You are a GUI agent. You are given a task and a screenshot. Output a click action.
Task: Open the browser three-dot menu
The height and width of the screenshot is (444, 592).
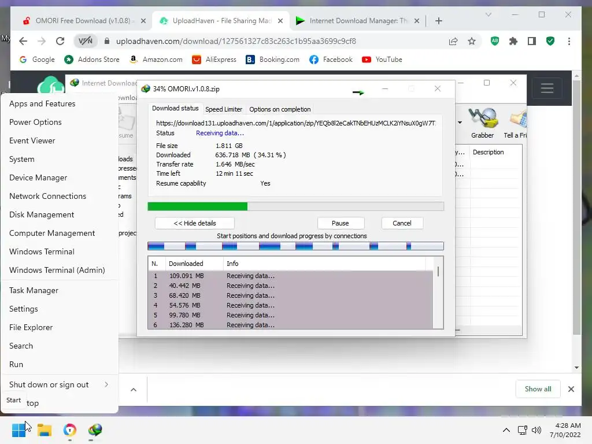pyautogui.click(x=569, y=41)
